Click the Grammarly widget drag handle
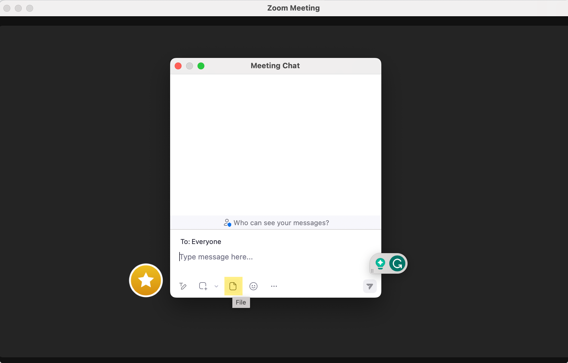 coord(372,271)
